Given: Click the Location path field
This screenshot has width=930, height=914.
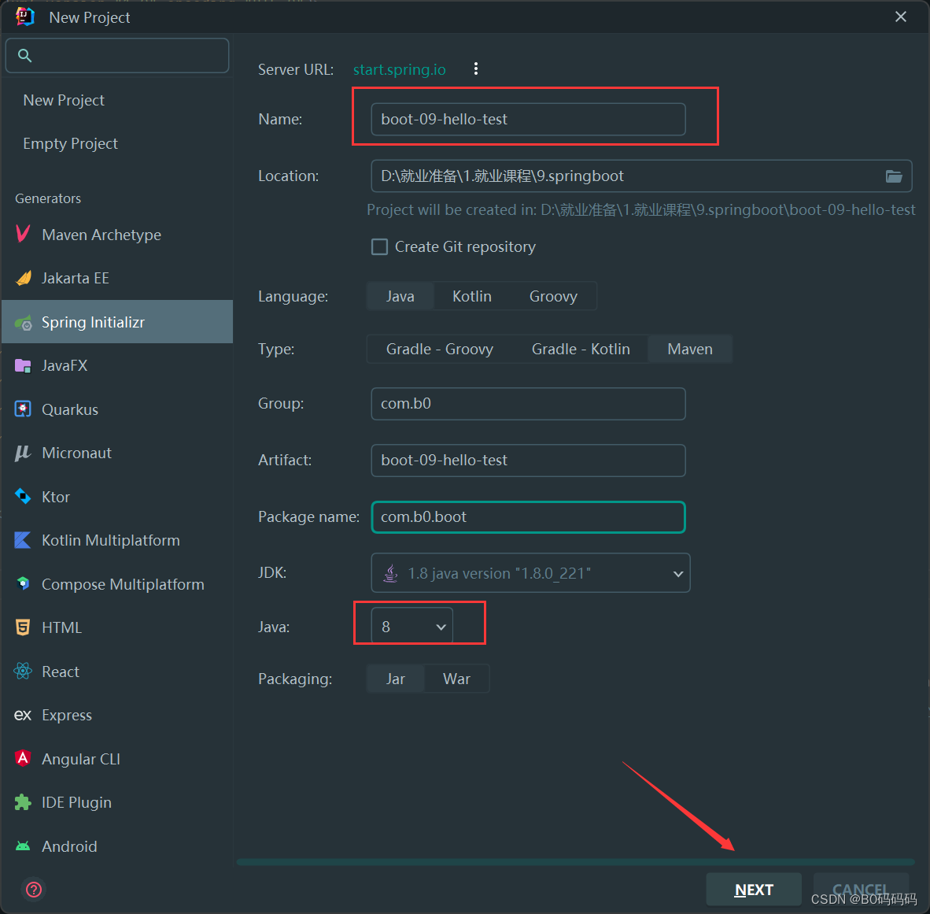Looking at the screenshot, I should pos(641,176).
